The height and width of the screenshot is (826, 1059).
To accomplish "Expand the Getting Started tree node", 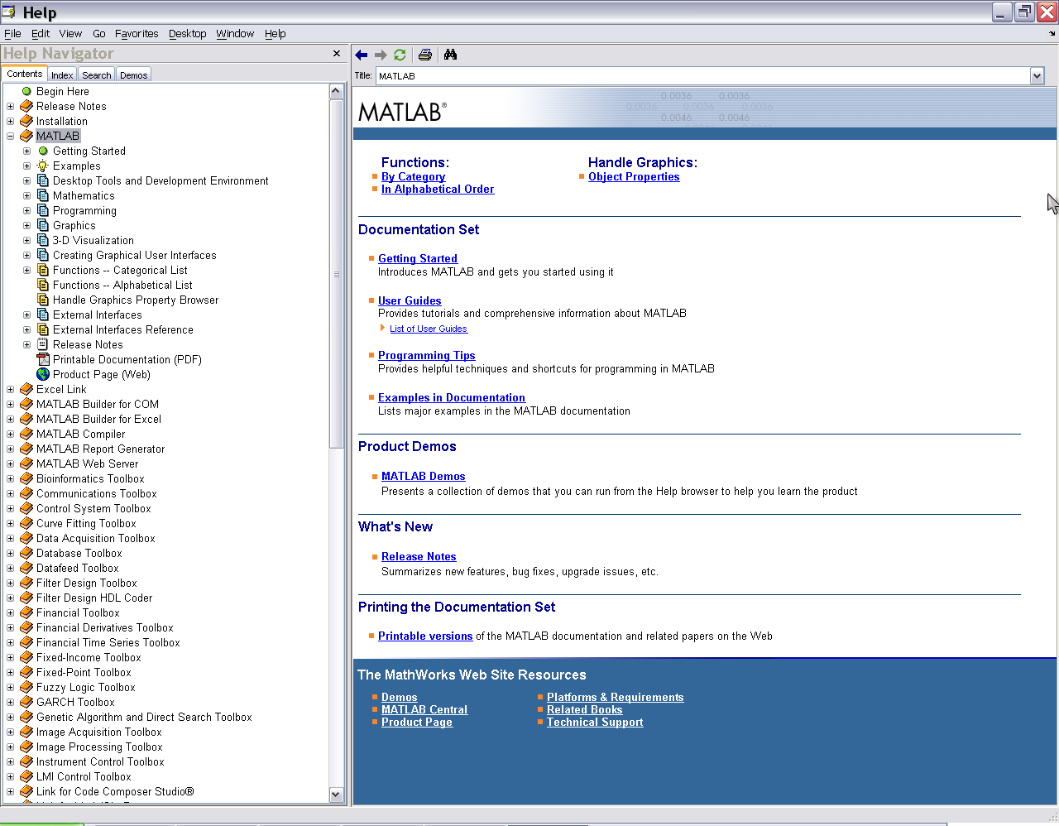I will point(26,151).
